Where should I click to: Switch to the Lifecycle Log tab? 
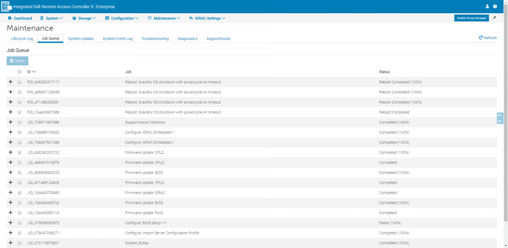click(x=22, y=39)
